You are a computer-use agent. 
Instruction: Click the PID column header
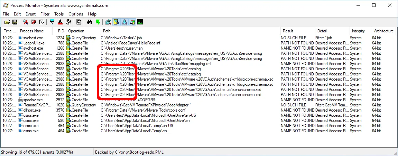point(59,31)
